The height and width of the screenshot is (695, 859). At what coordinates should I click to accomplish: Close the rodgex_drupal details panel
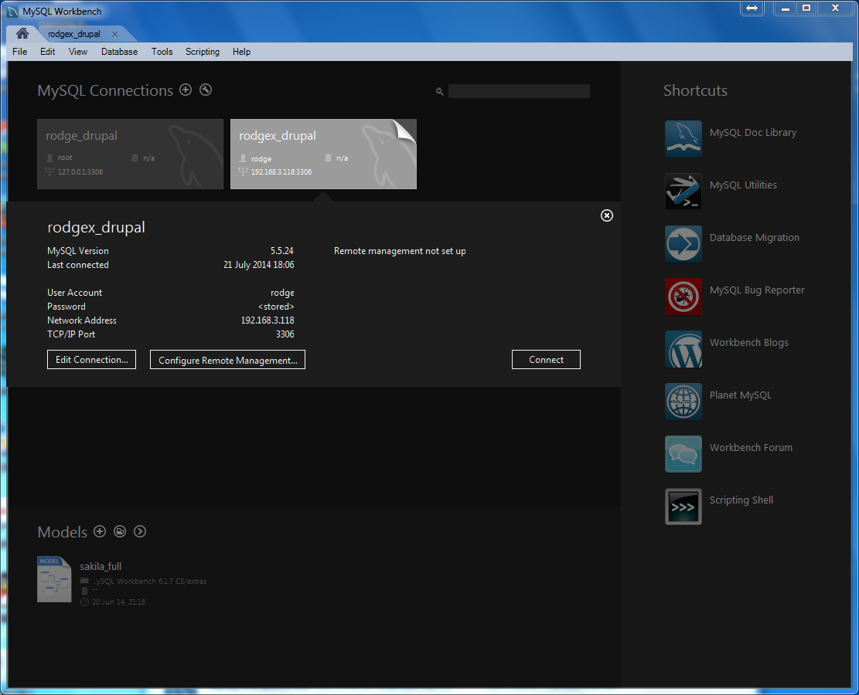point(606,215)
